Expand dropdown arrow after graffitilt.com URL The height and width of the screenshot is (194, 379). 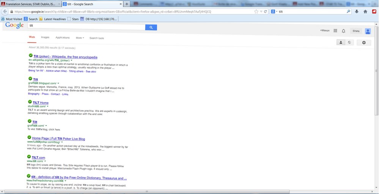pos(46,126)
